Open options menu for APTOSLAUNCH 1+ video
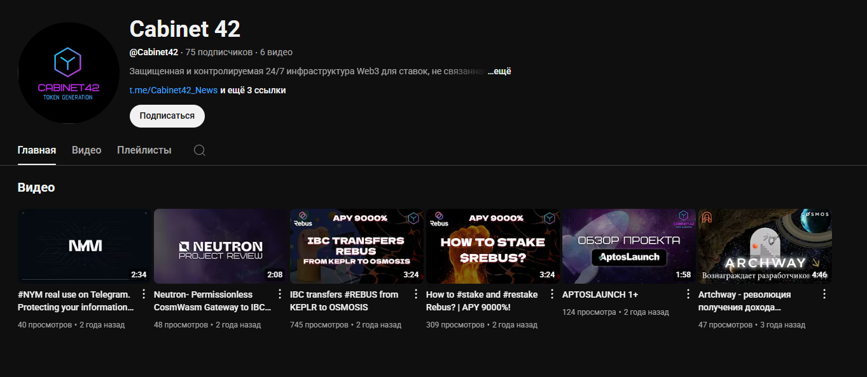Screen dimensions: 867x377 click(688, 294)
